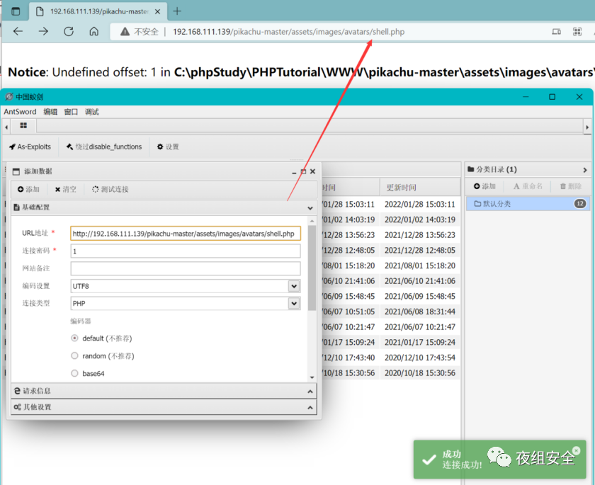The width and height of the screenshot is (595, 485).
Task: Close the pikachu-master browser tab
Action: [x=157, y=12]
